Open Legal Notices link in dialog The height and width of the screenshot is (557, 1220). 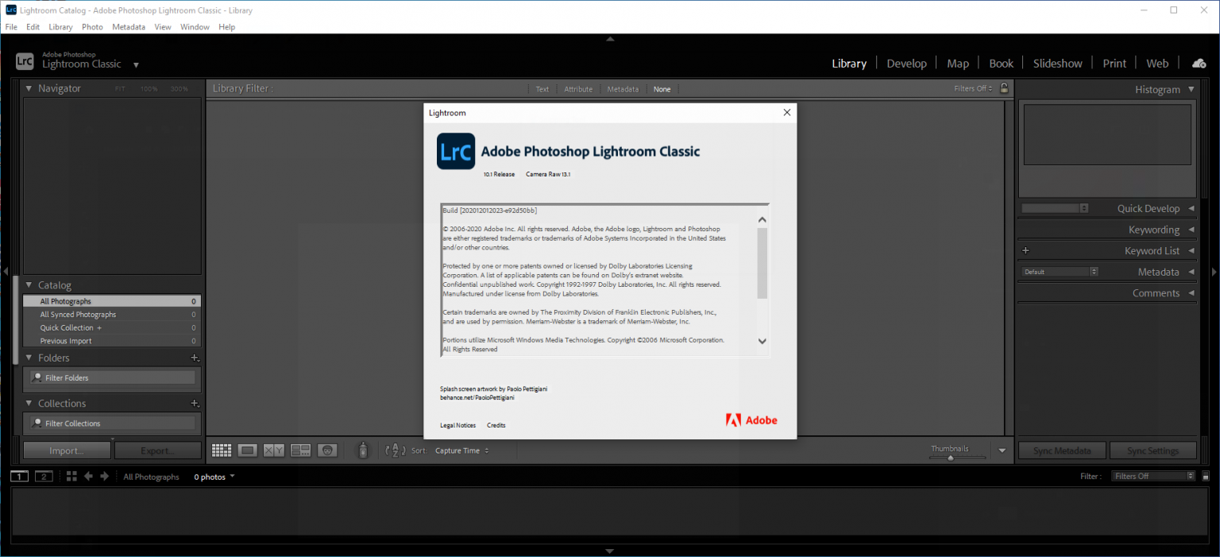point(458,425)
